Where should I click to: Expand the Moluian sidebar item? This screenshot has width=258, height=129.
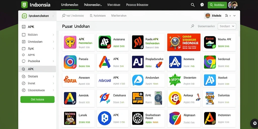(53, 35)
